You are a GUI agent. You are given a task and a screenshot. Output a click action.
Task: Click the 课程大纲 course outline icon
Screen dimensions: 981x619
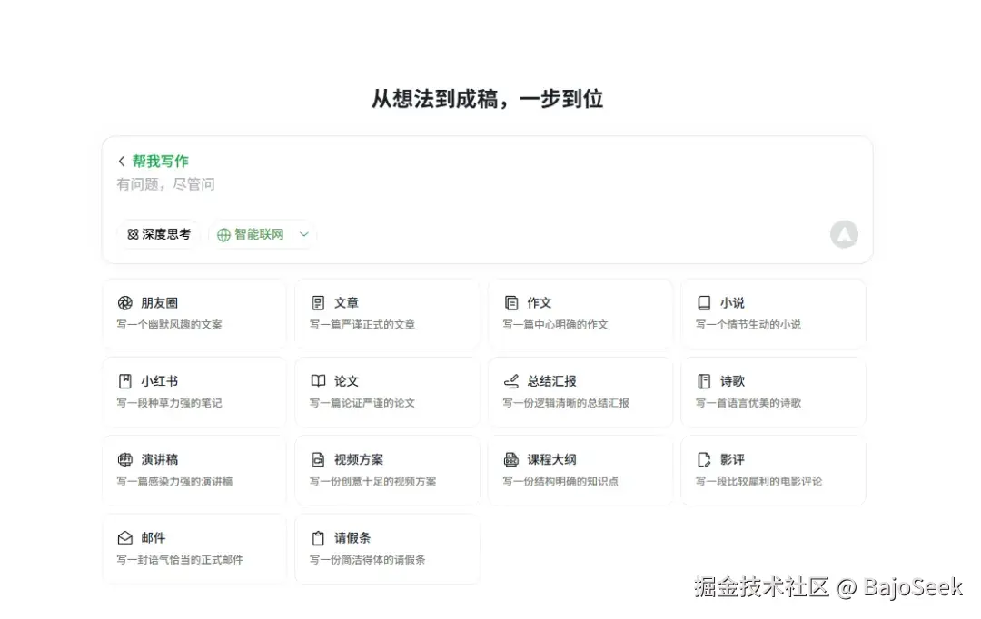(512, 459)
